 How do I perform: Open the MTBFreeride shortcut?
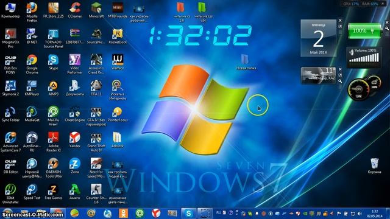pos(118,10)
